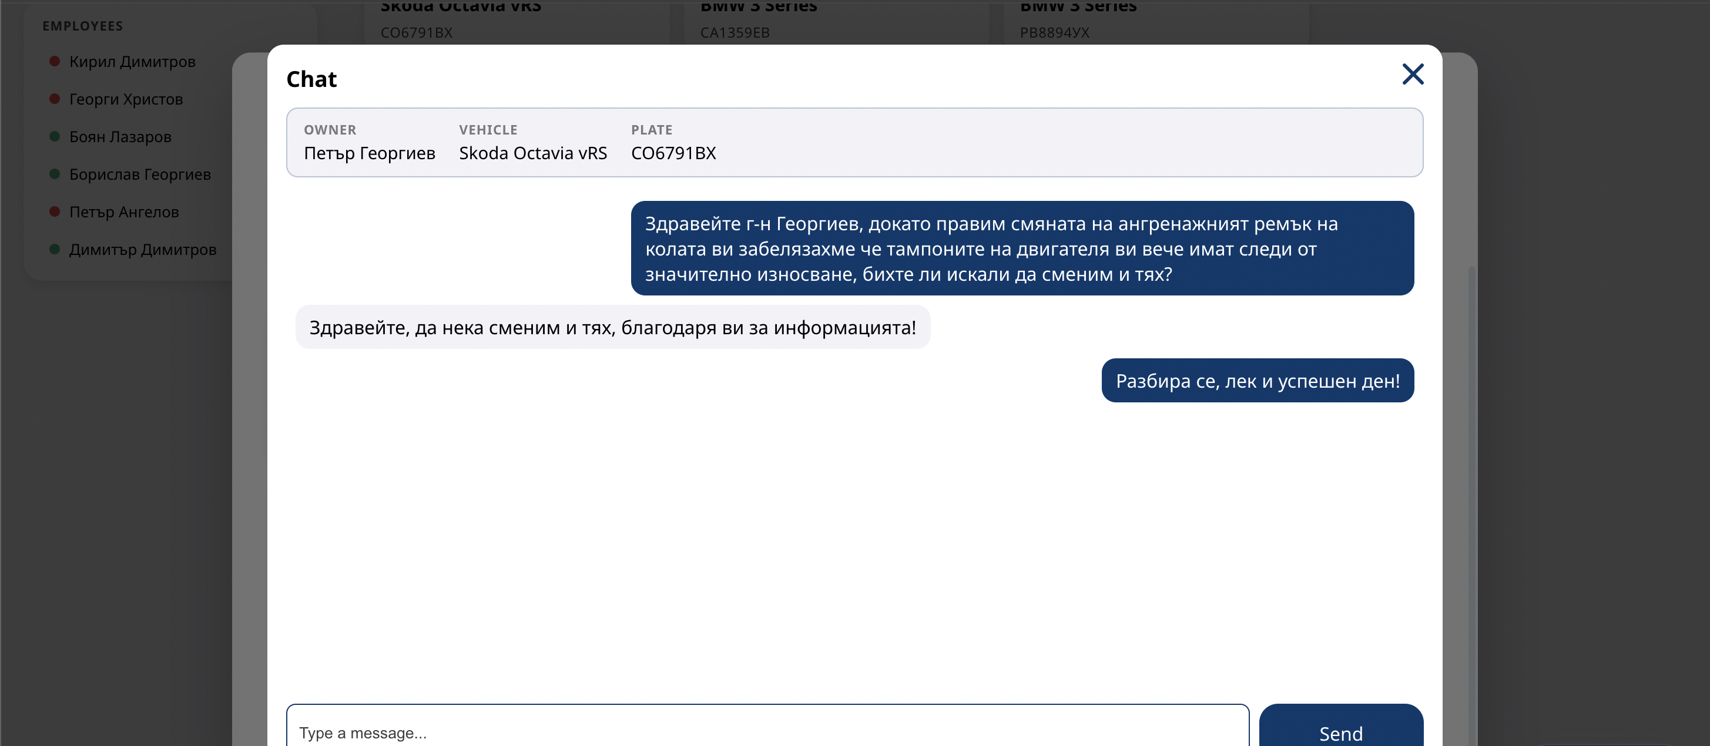Click the red status dot beside Кирил Димитров
The width and height of the screenshot is (1710, 746).
(55, 61)
